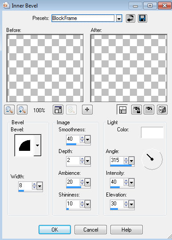Screen dimensions: 172x240
Task: Click the Navigate crosshair icon
Action: click(x=87, y=110)
